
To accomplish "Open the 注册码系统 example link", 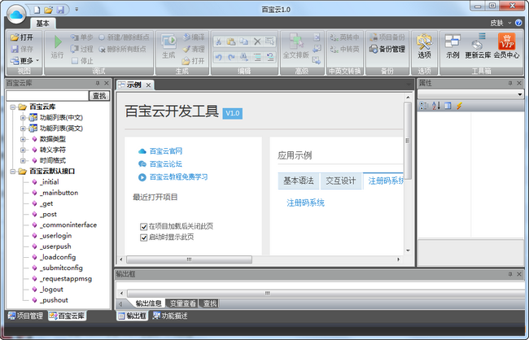I will pos(305,203).
